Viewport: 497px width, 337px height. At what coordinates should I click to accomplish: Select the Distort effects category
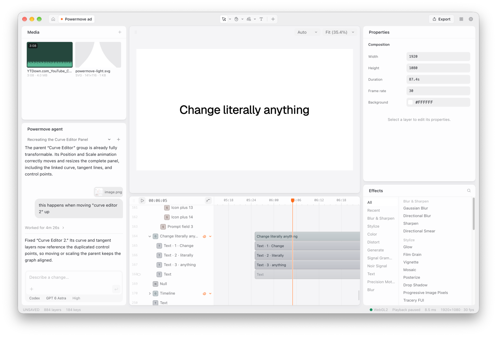point(373,242)
